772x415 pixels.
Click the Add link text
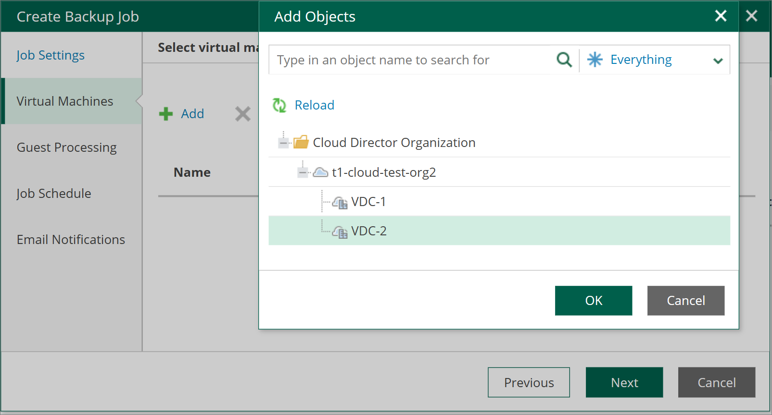pos(192,114)
